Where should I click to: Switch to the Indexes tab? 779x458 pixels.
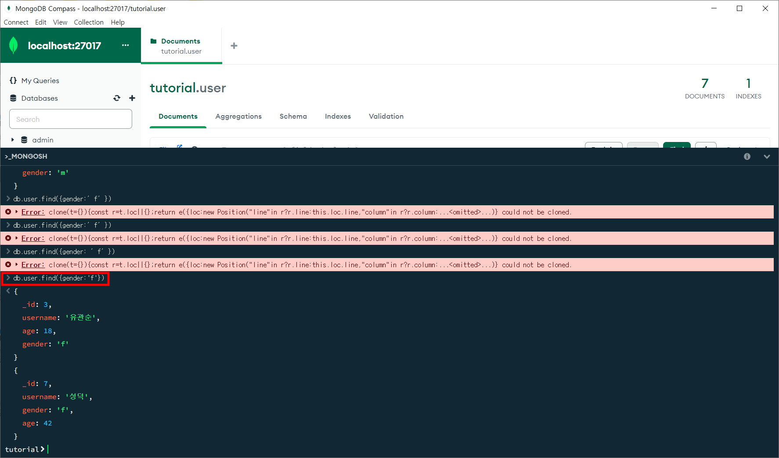click(338, 116)
